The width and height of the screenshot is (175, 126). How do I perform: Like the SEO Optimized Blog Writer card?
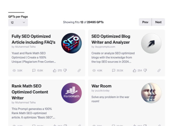(134, 71)
